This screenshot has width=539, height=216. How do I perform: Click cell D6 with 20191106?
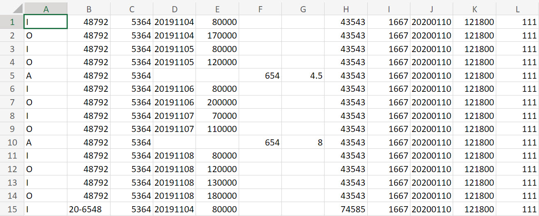point(175,89)
